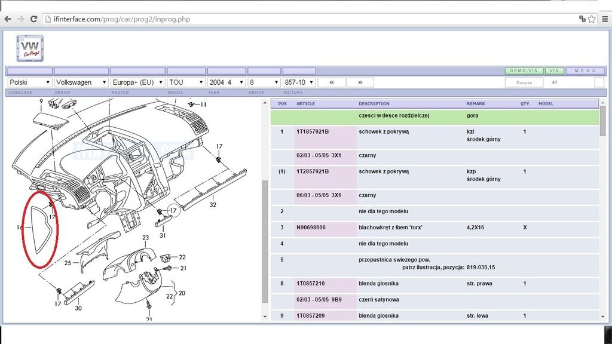Click the date range 02/03 - 05/05 3X1
Image resolution: width=612 pixels, height=344 pixels.
coord(319,155)
